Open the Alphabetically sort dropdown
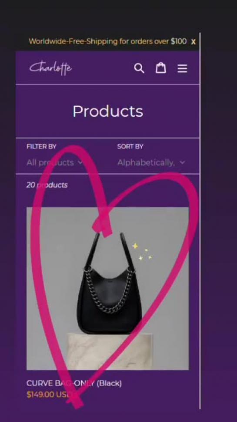Image resolution: width=237 pixels, height=422 pixels. 151,162
